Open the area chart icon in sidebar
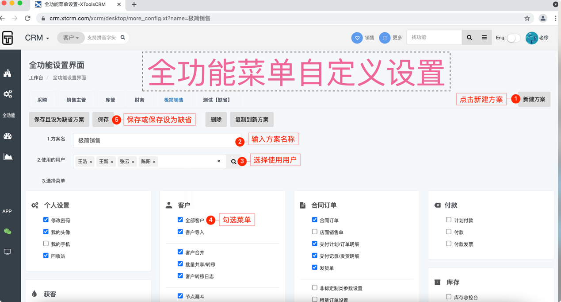The height and width of the screenshot is (302, 561). 8,156
